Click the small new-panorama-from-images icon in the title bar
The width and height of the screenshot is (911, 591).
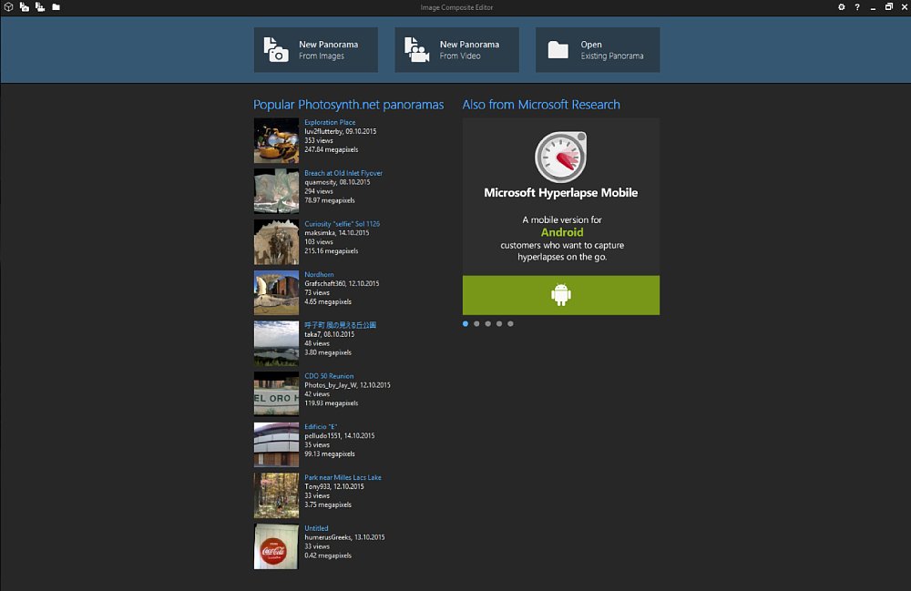25,7
